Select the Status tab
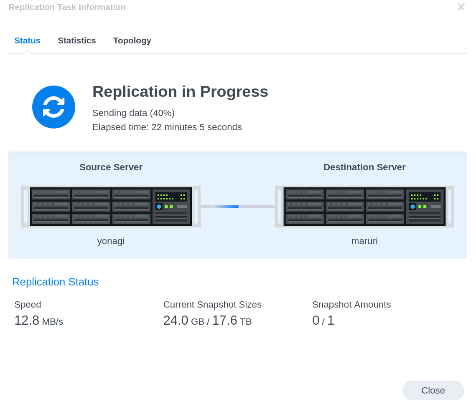Screen dimensions: 476x404 pos(27,40)
